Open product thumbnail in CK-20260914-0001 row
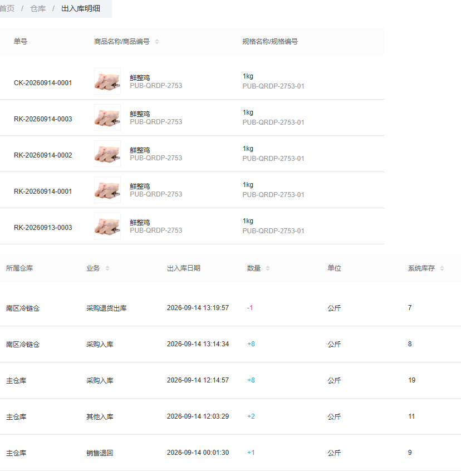This screenshot has width=461, height=471. 107,81
